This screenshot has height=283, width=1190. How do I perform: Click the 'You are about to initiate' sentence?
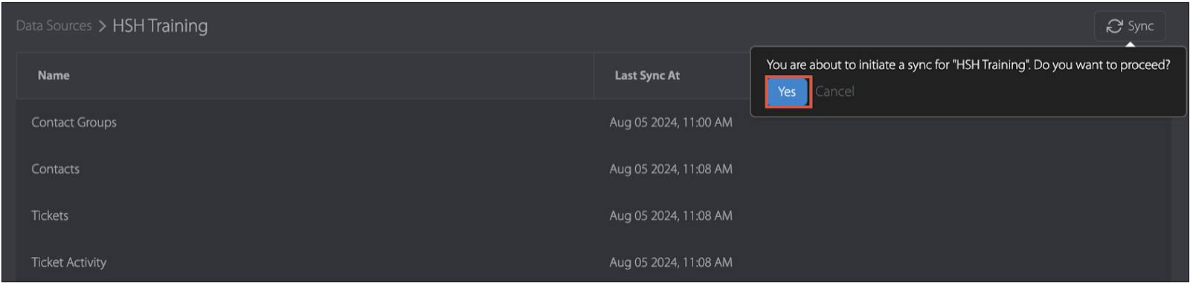point(898,65)
